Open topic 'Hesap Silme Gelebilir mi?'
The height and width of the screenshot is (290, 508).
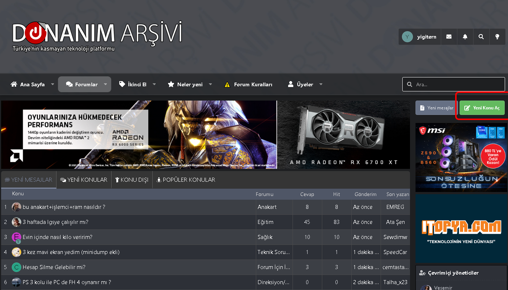(x=54, y=267)
